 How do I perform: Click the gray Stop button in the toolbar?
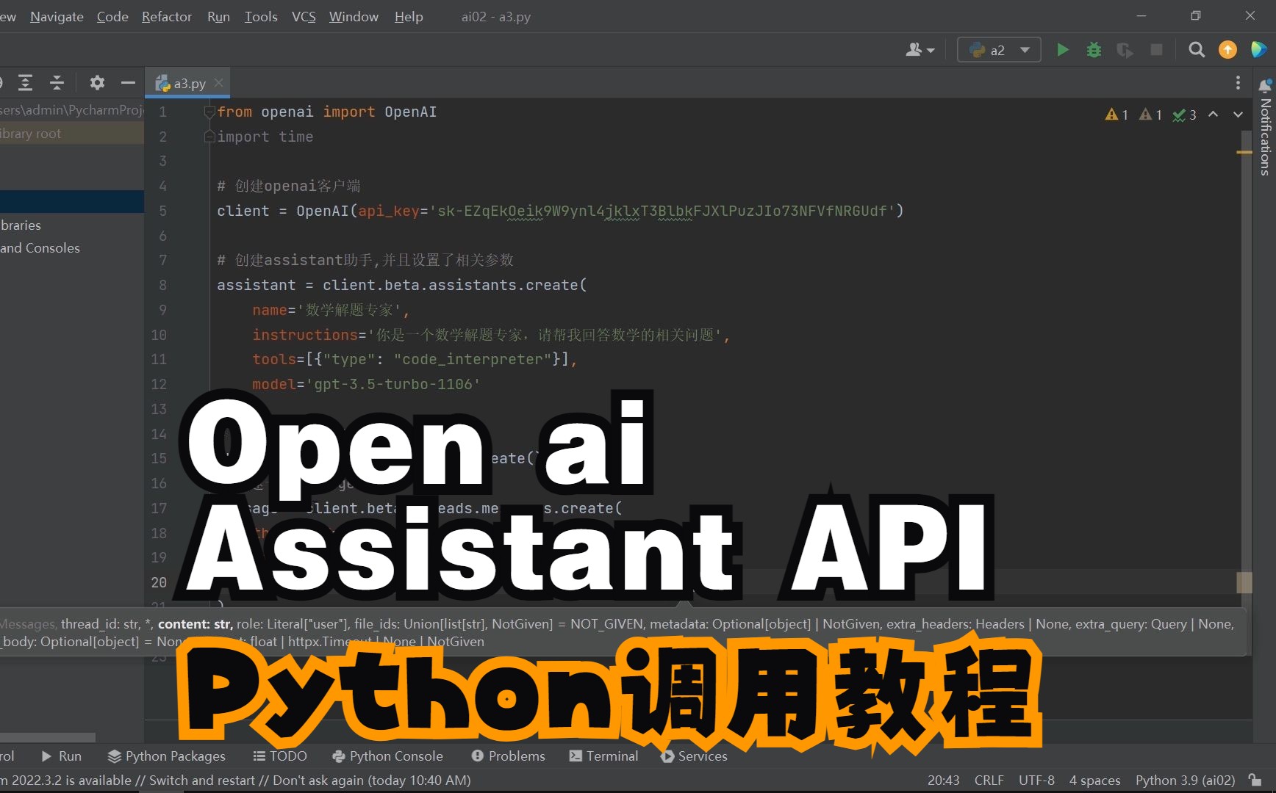point(1156,50)
